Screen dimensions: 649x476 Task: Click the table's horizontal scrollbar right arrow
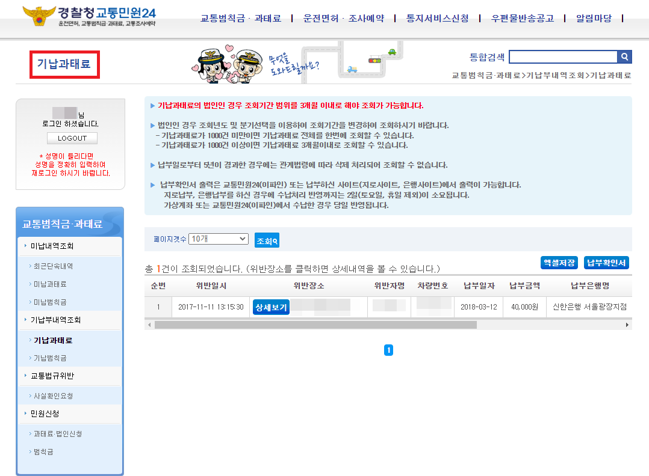(628, 326)
